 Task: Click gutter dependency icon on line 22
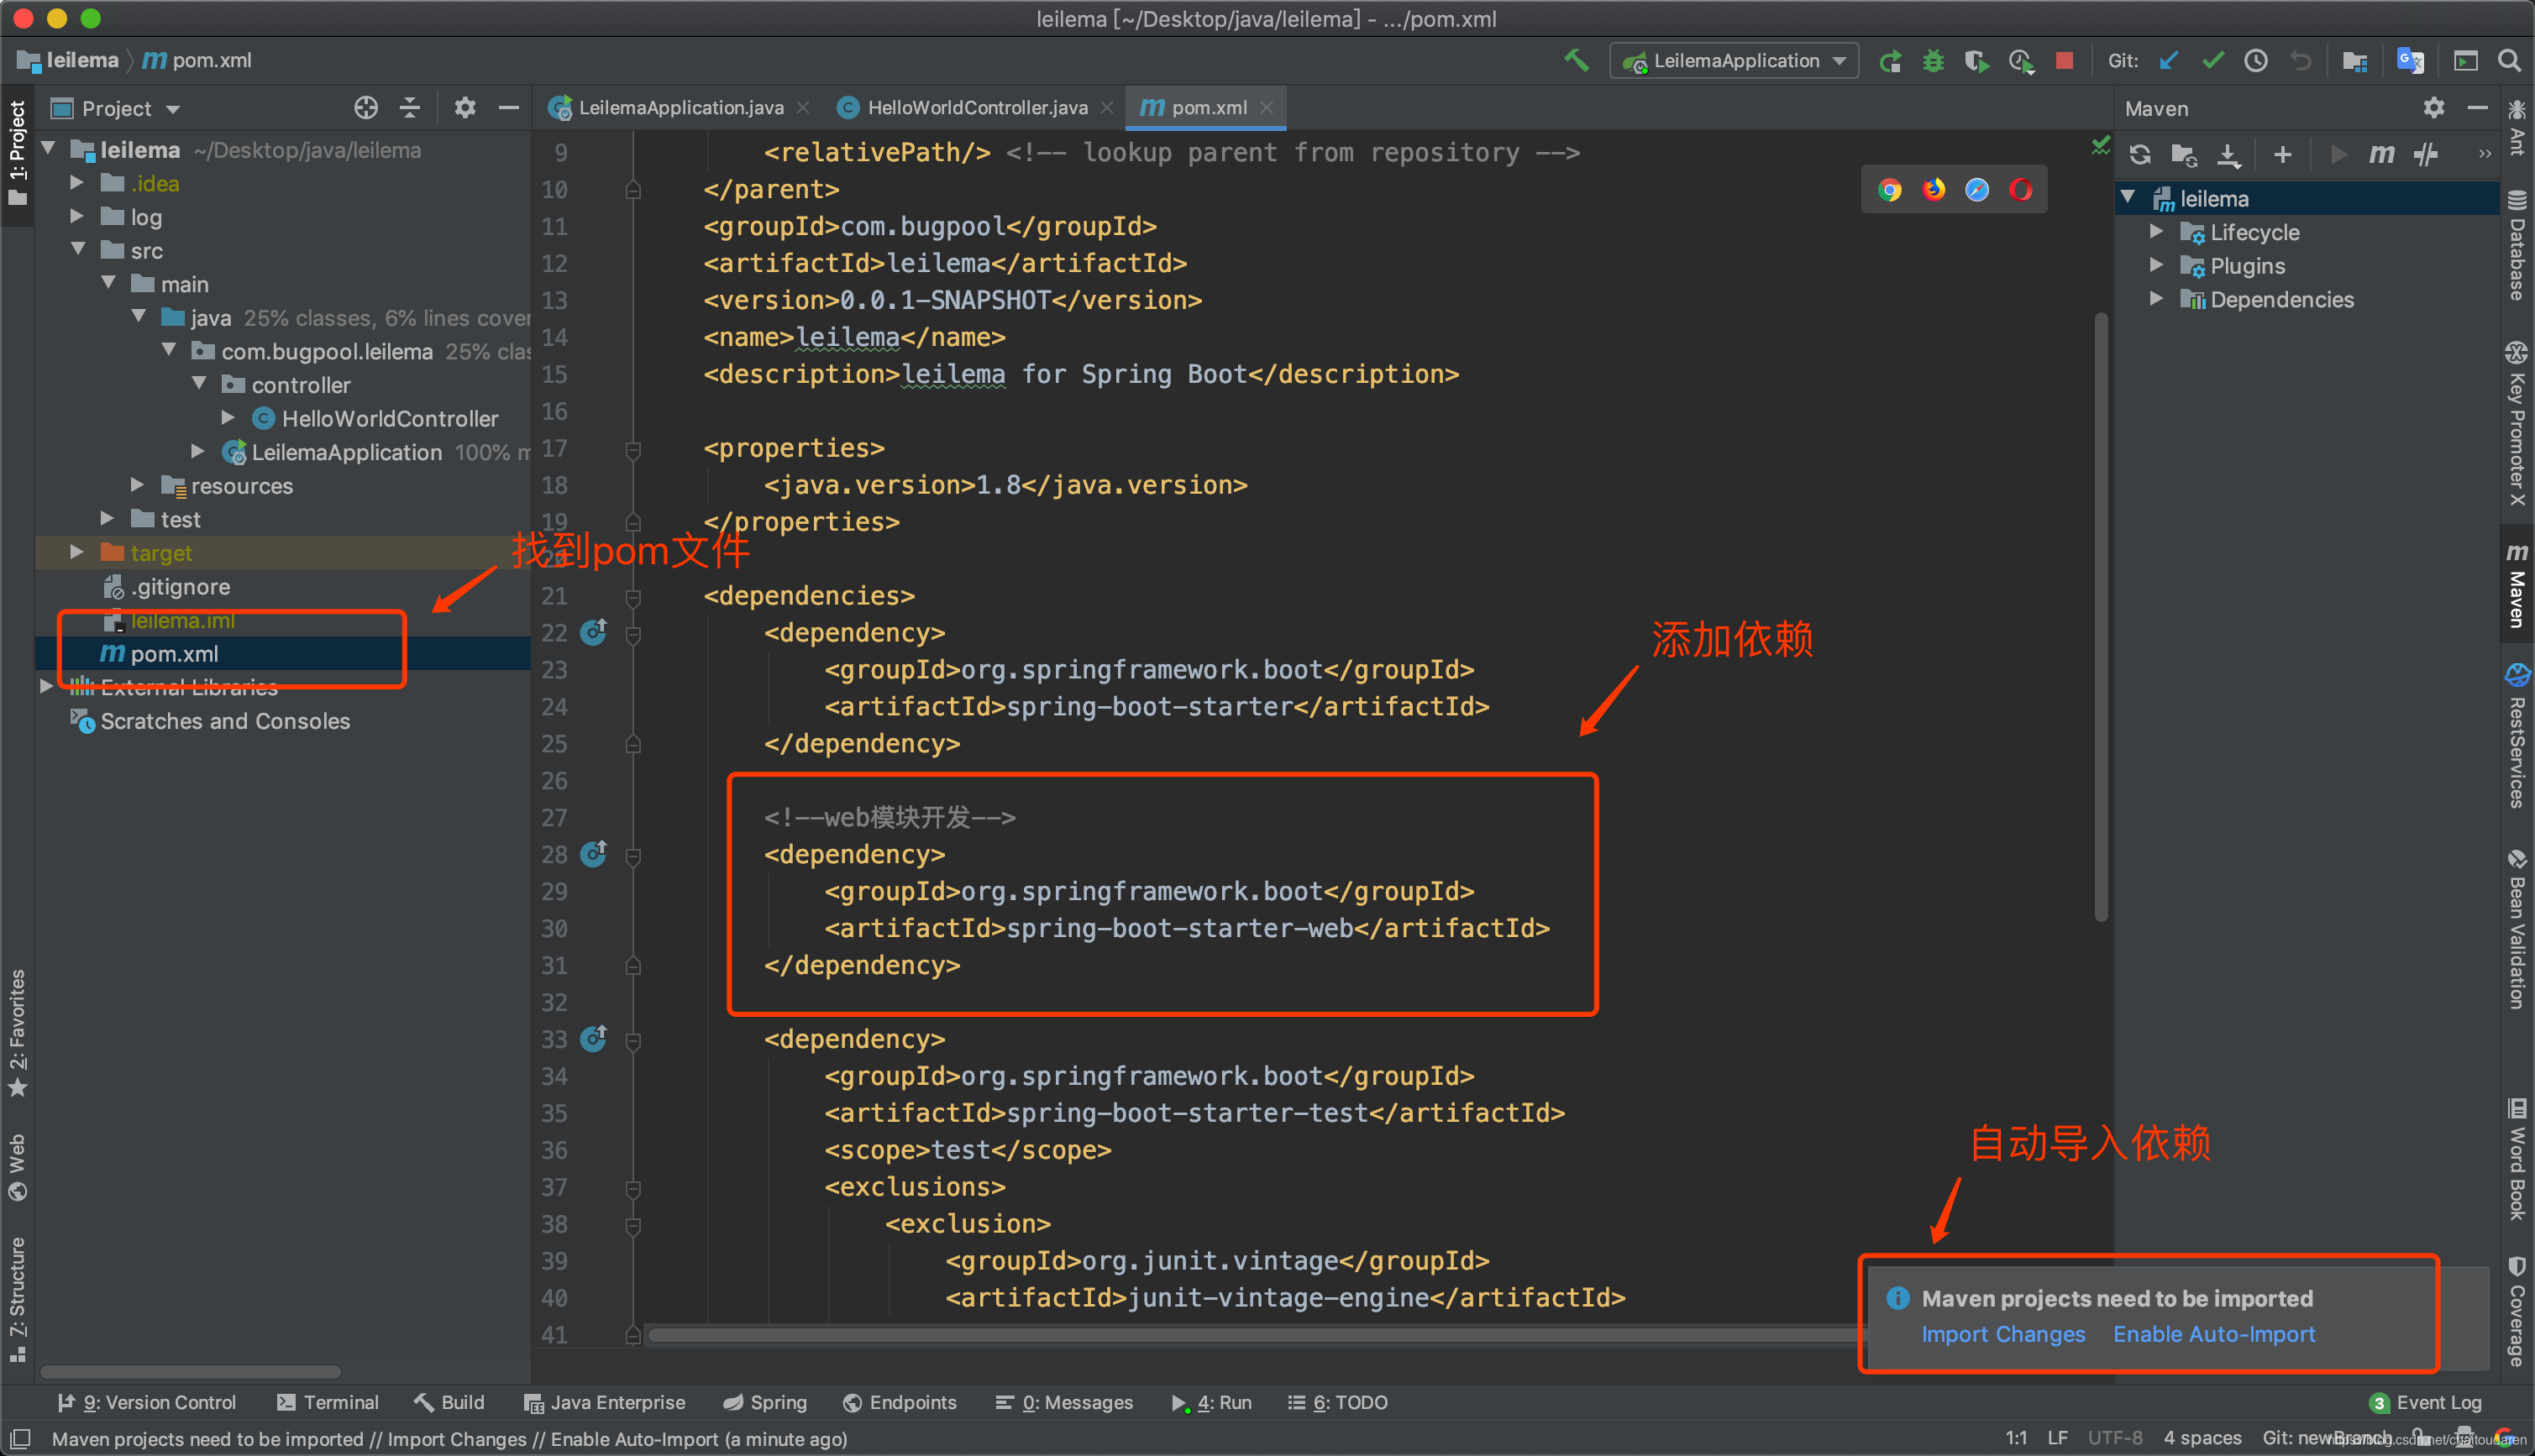594,632
